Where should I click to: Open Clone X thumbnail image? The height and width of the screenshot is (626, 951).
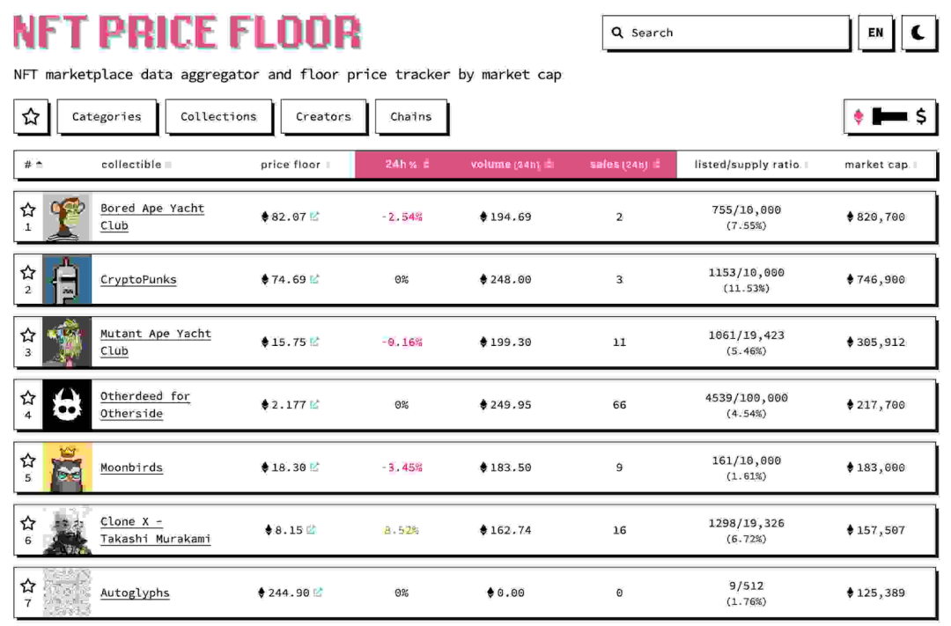pos(67,530)
